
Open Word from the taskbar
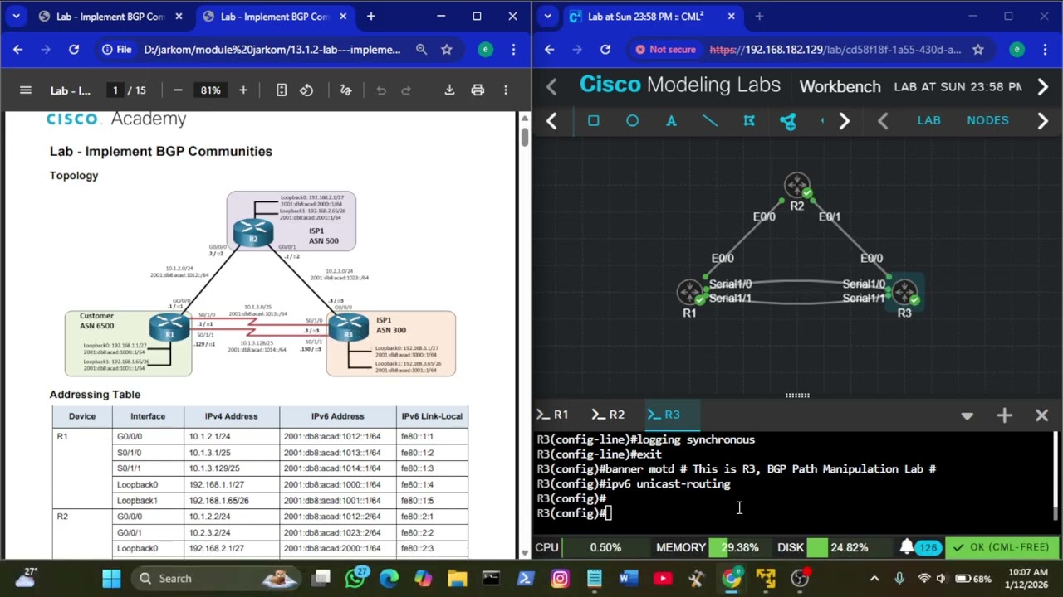(628, 578)
